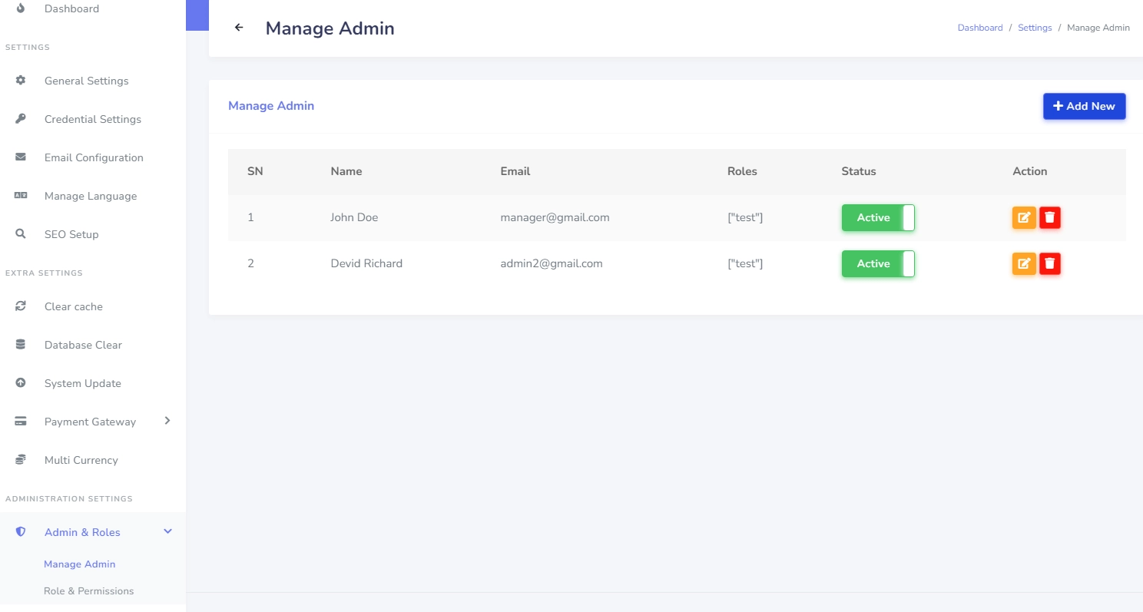Click the back arrow beside Manage Admin title
Viewport: 1143px width, 612px height.
click(239, 28)
